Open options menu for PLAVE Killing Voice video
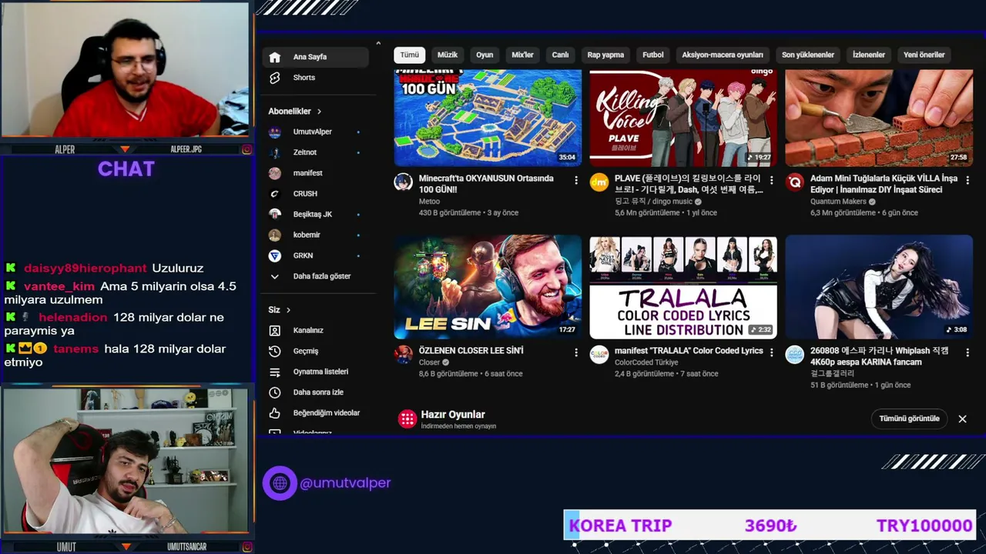The height and width of the screenshot is (554, 986). click(x=772, y=180)
